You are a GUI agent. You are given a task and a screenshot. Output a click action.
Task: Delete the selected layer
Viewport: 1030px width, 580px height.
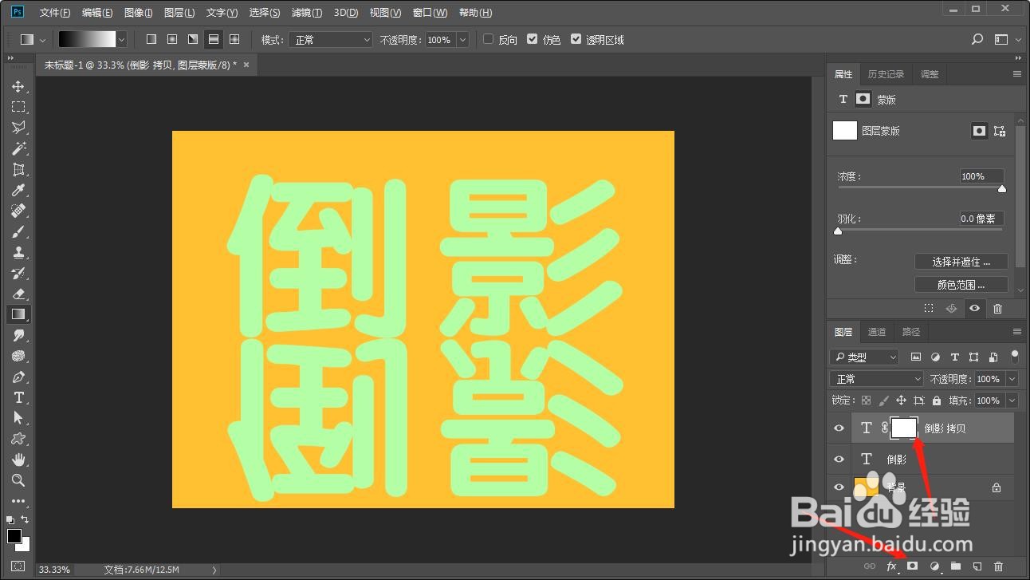pos(998,566)
